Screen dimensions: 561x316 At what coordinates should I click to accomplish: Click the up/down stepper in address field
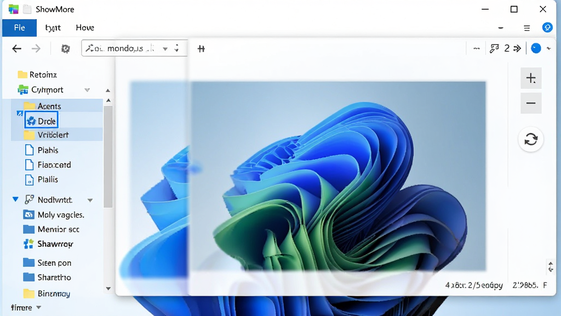pyautogui.click(x=177, y=48)
